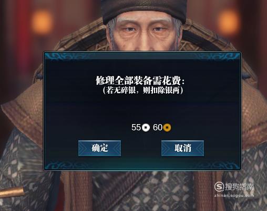Confirm the repair with 确定 button
The image size is (267, 211).
coord(99,148)
